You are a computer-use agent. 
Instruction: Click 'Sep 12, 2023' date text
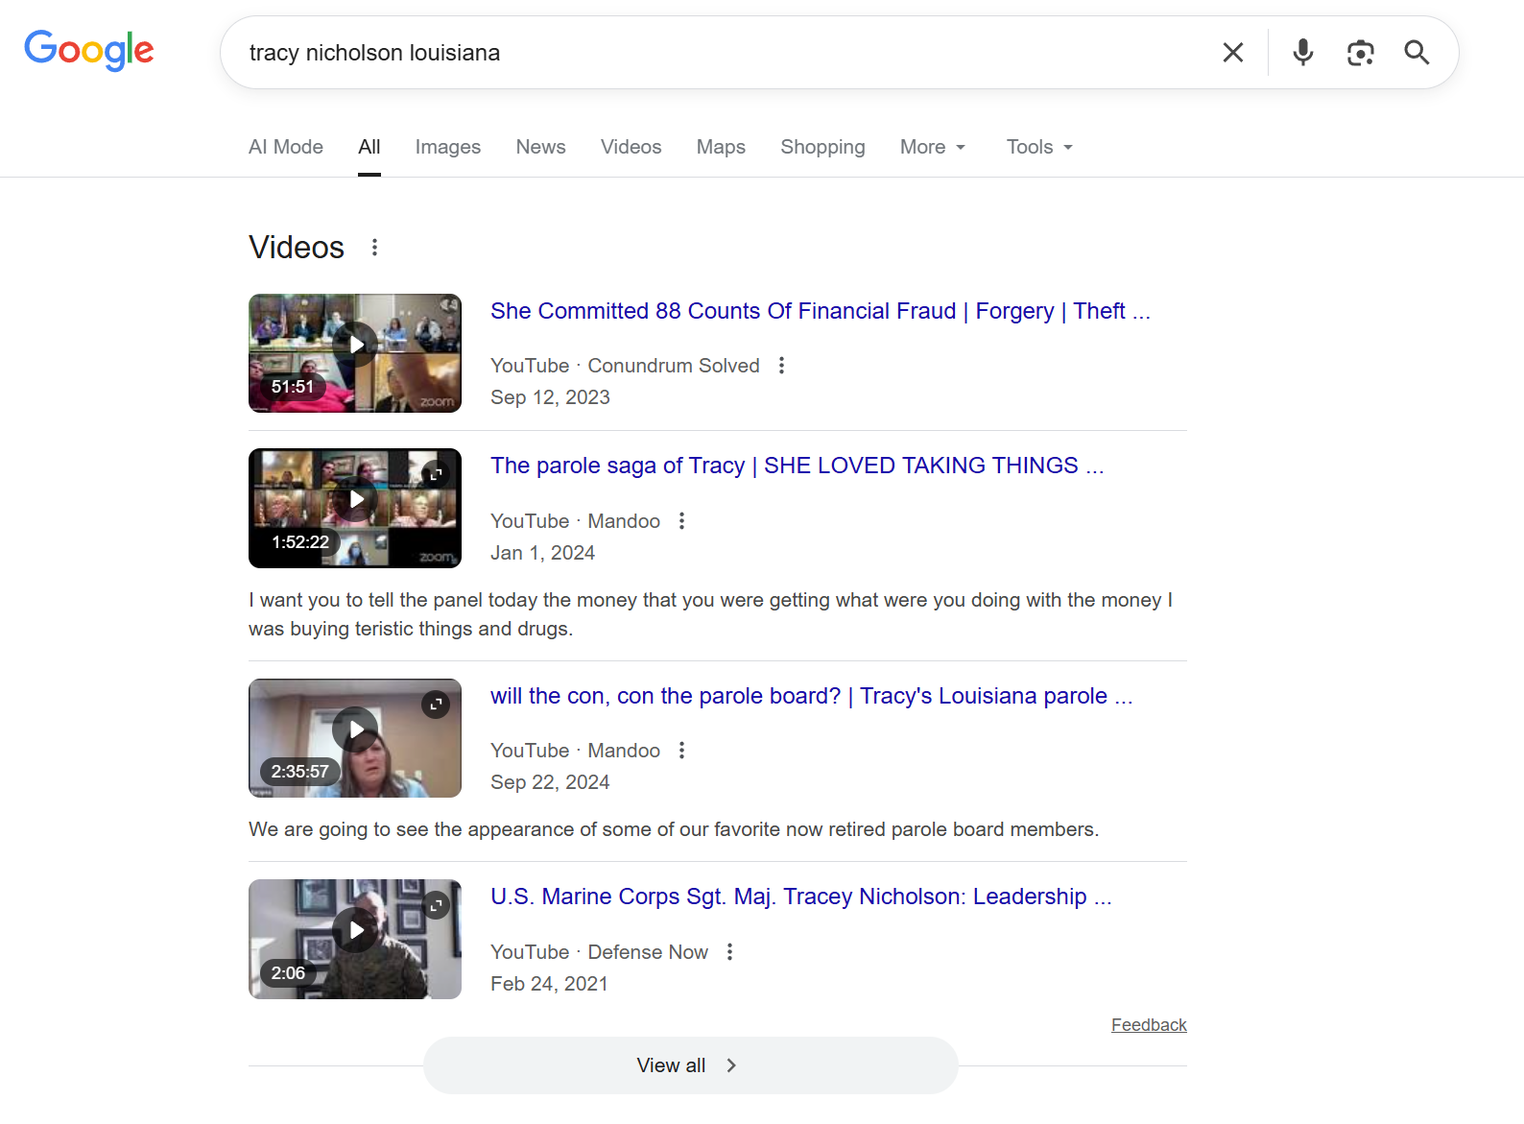pos(551,397)
